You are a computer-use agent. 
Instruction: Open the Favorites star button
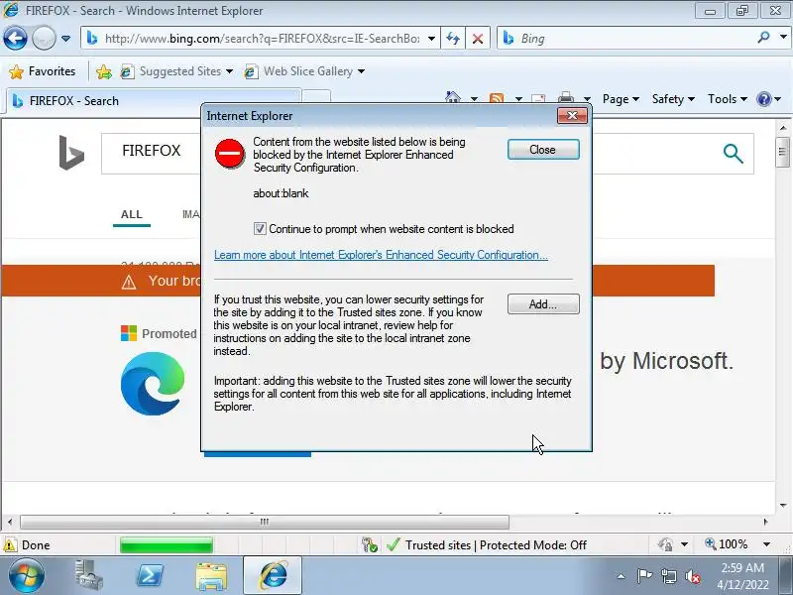(43, 71)
